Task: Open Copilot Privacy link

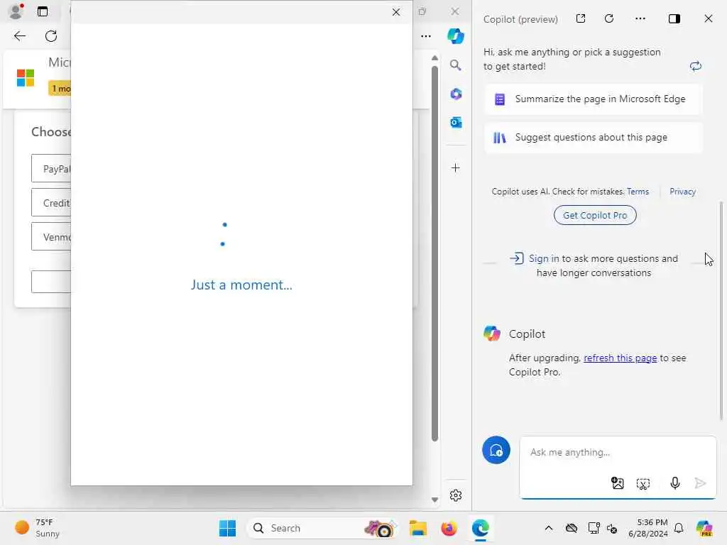Action: click(x=682, y=192)
